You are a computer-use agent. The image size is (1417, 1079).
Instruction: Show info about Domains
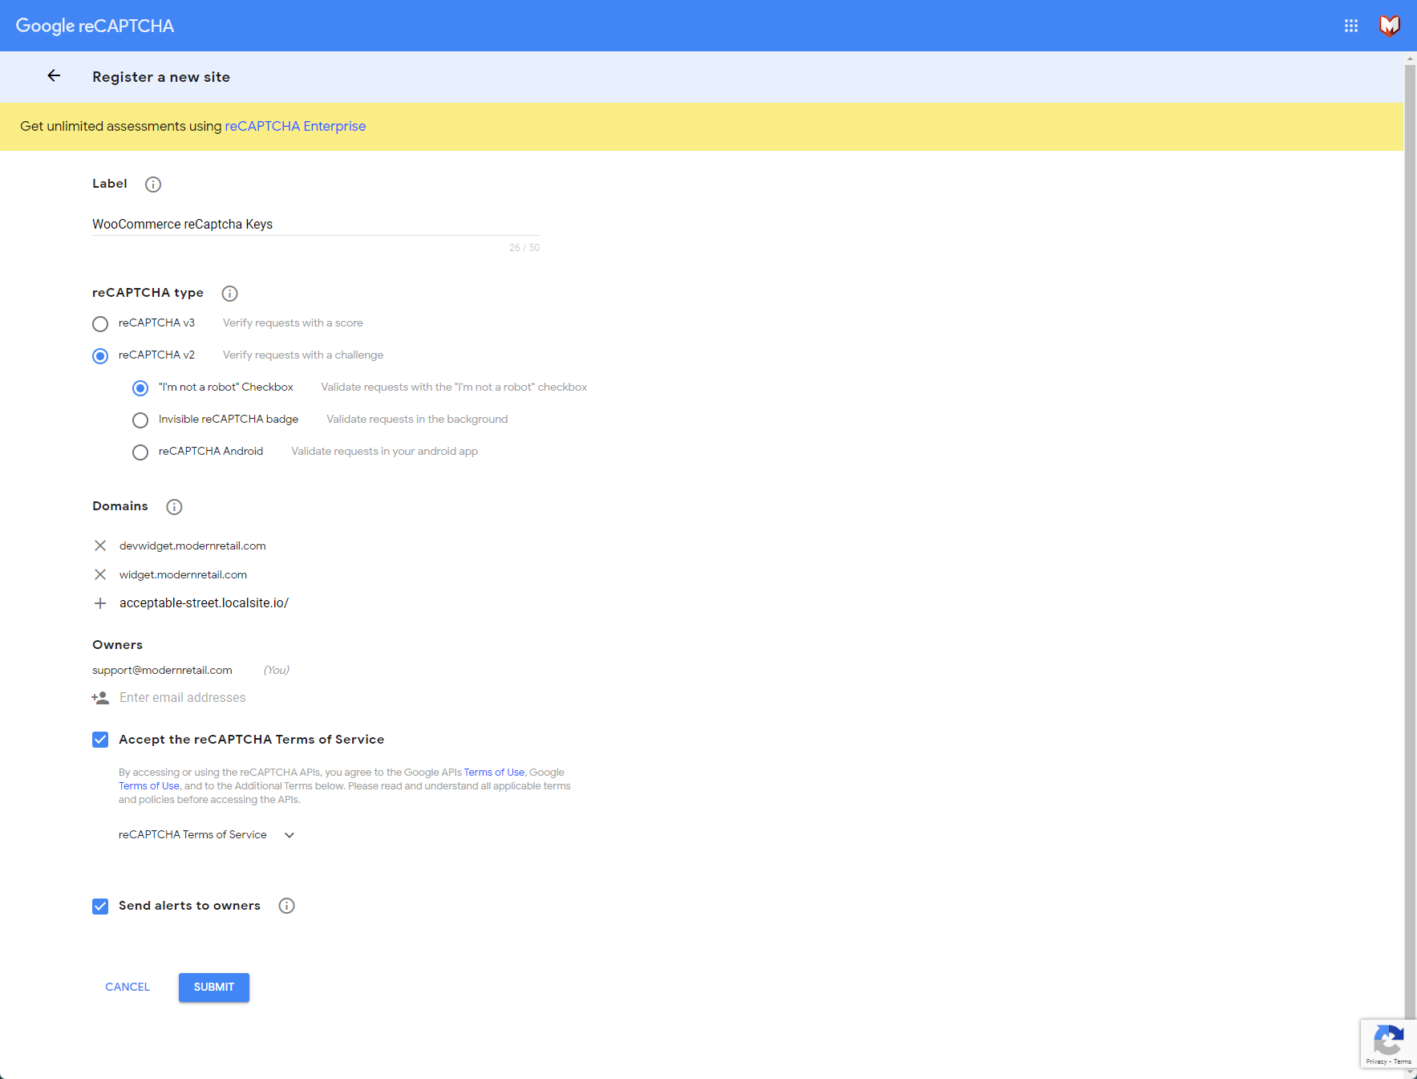point(174,507)
